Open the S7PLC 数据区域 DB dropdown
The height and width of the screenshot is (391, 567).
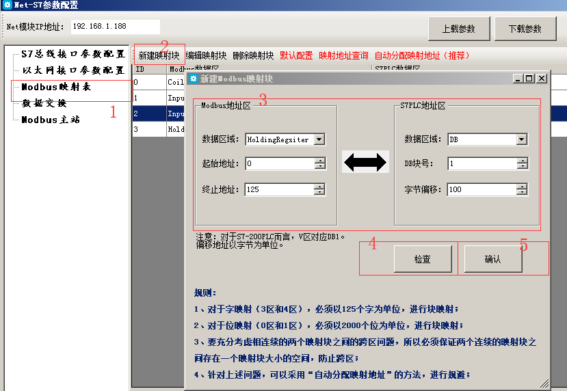click(522, 139)
